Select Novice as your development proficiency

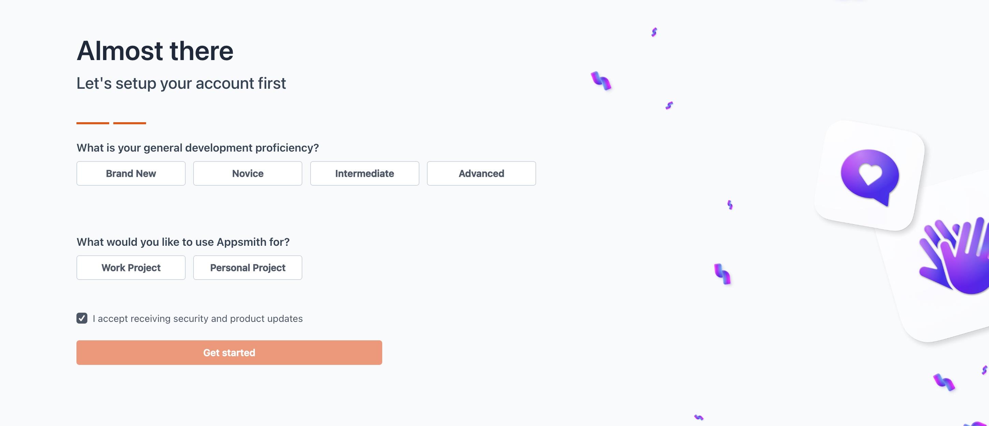[248, 173]
